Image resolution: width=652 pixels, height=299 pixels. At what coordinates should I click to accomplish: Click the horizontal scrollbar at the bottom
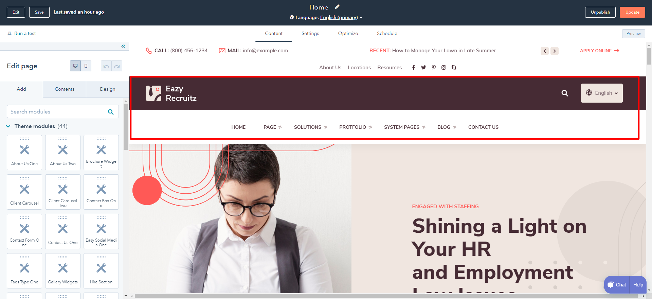(387, 296)
